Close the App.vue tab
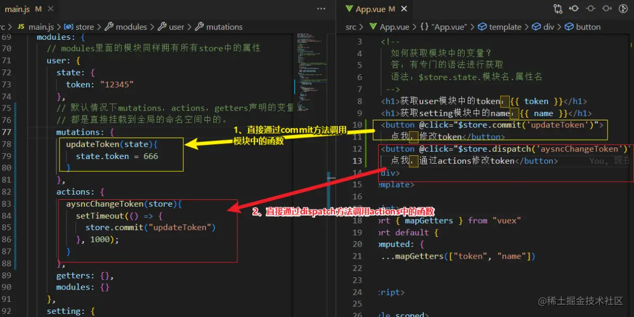 coord(404,9)
